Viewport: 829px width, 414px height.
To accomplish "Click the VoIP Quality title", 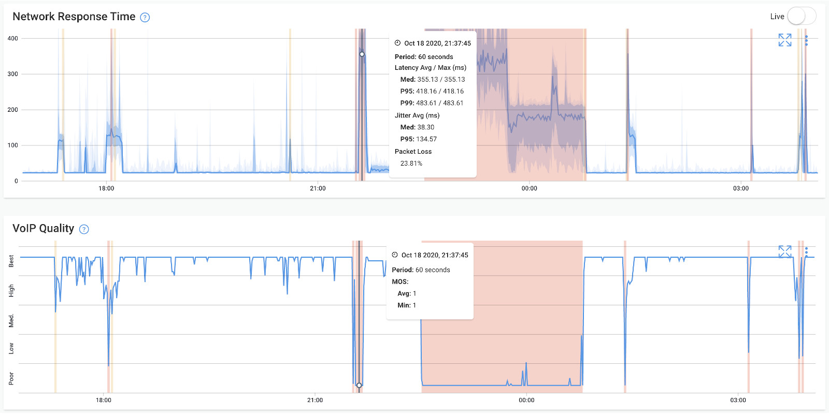I will pos(43,228).
